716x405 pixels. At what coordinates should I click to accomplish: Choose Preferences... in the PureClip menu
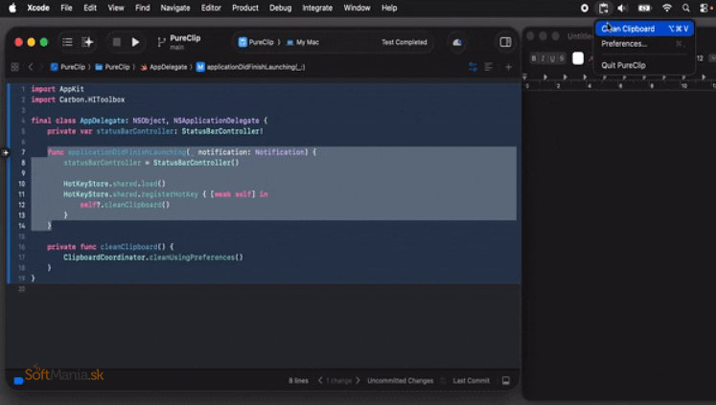point(624,44)
